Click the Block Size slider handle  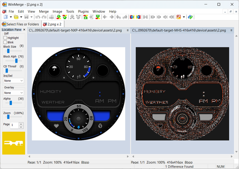pos(8,51)
